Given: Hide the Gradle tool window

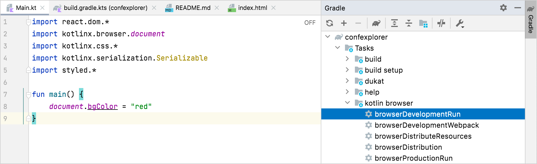Looking at the screenshot, I should click(518, 8).
